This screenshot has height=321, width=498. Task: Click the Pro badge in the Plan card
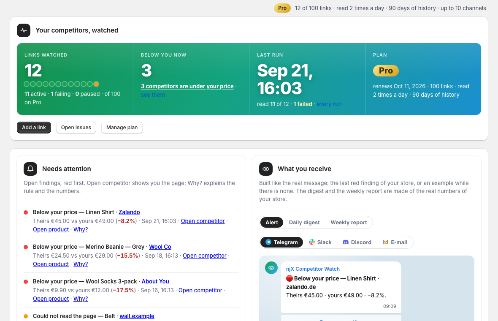click(386, 71)
